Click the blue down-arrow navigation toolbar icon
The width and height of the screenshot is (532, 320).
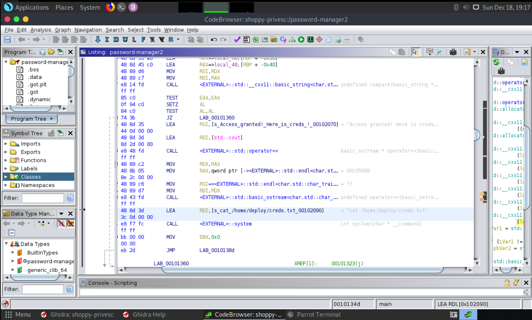(x=98, y=39)
